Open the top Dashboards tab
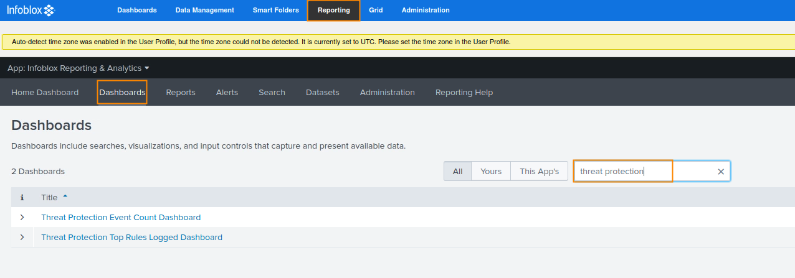This screenshot has height=278, width=795. point(137,11)
